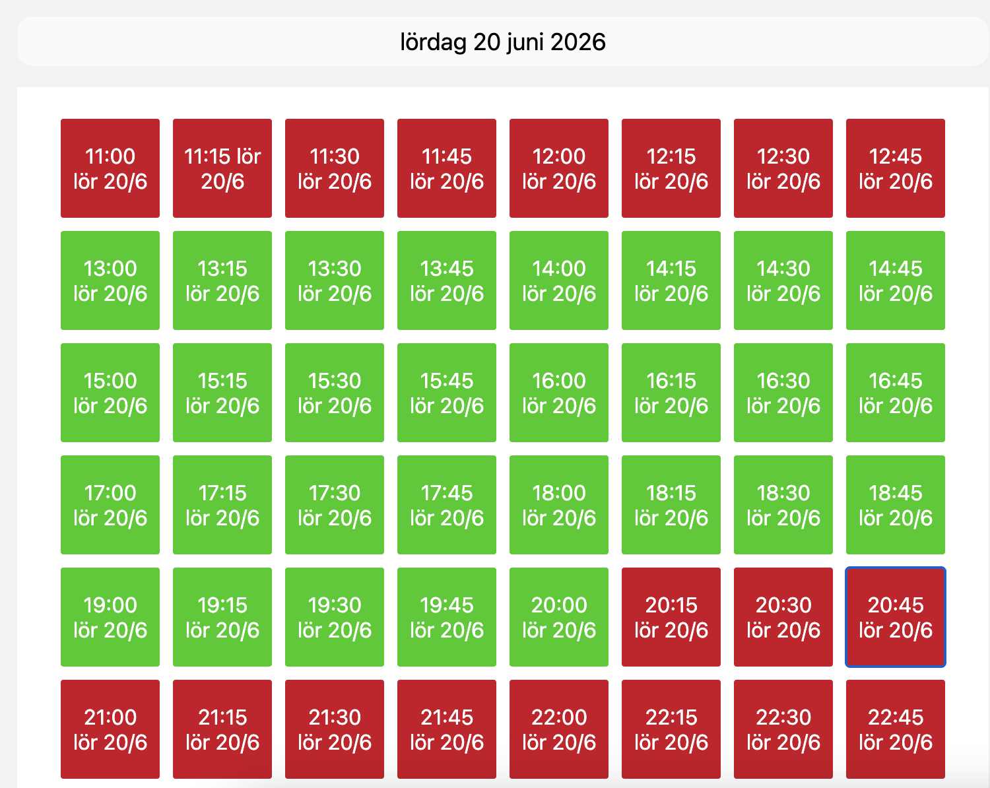Image resolution: width=990 pixels, height=788 pixels.
Task: Click the 21:15 red slot
Action: [222, 729]
